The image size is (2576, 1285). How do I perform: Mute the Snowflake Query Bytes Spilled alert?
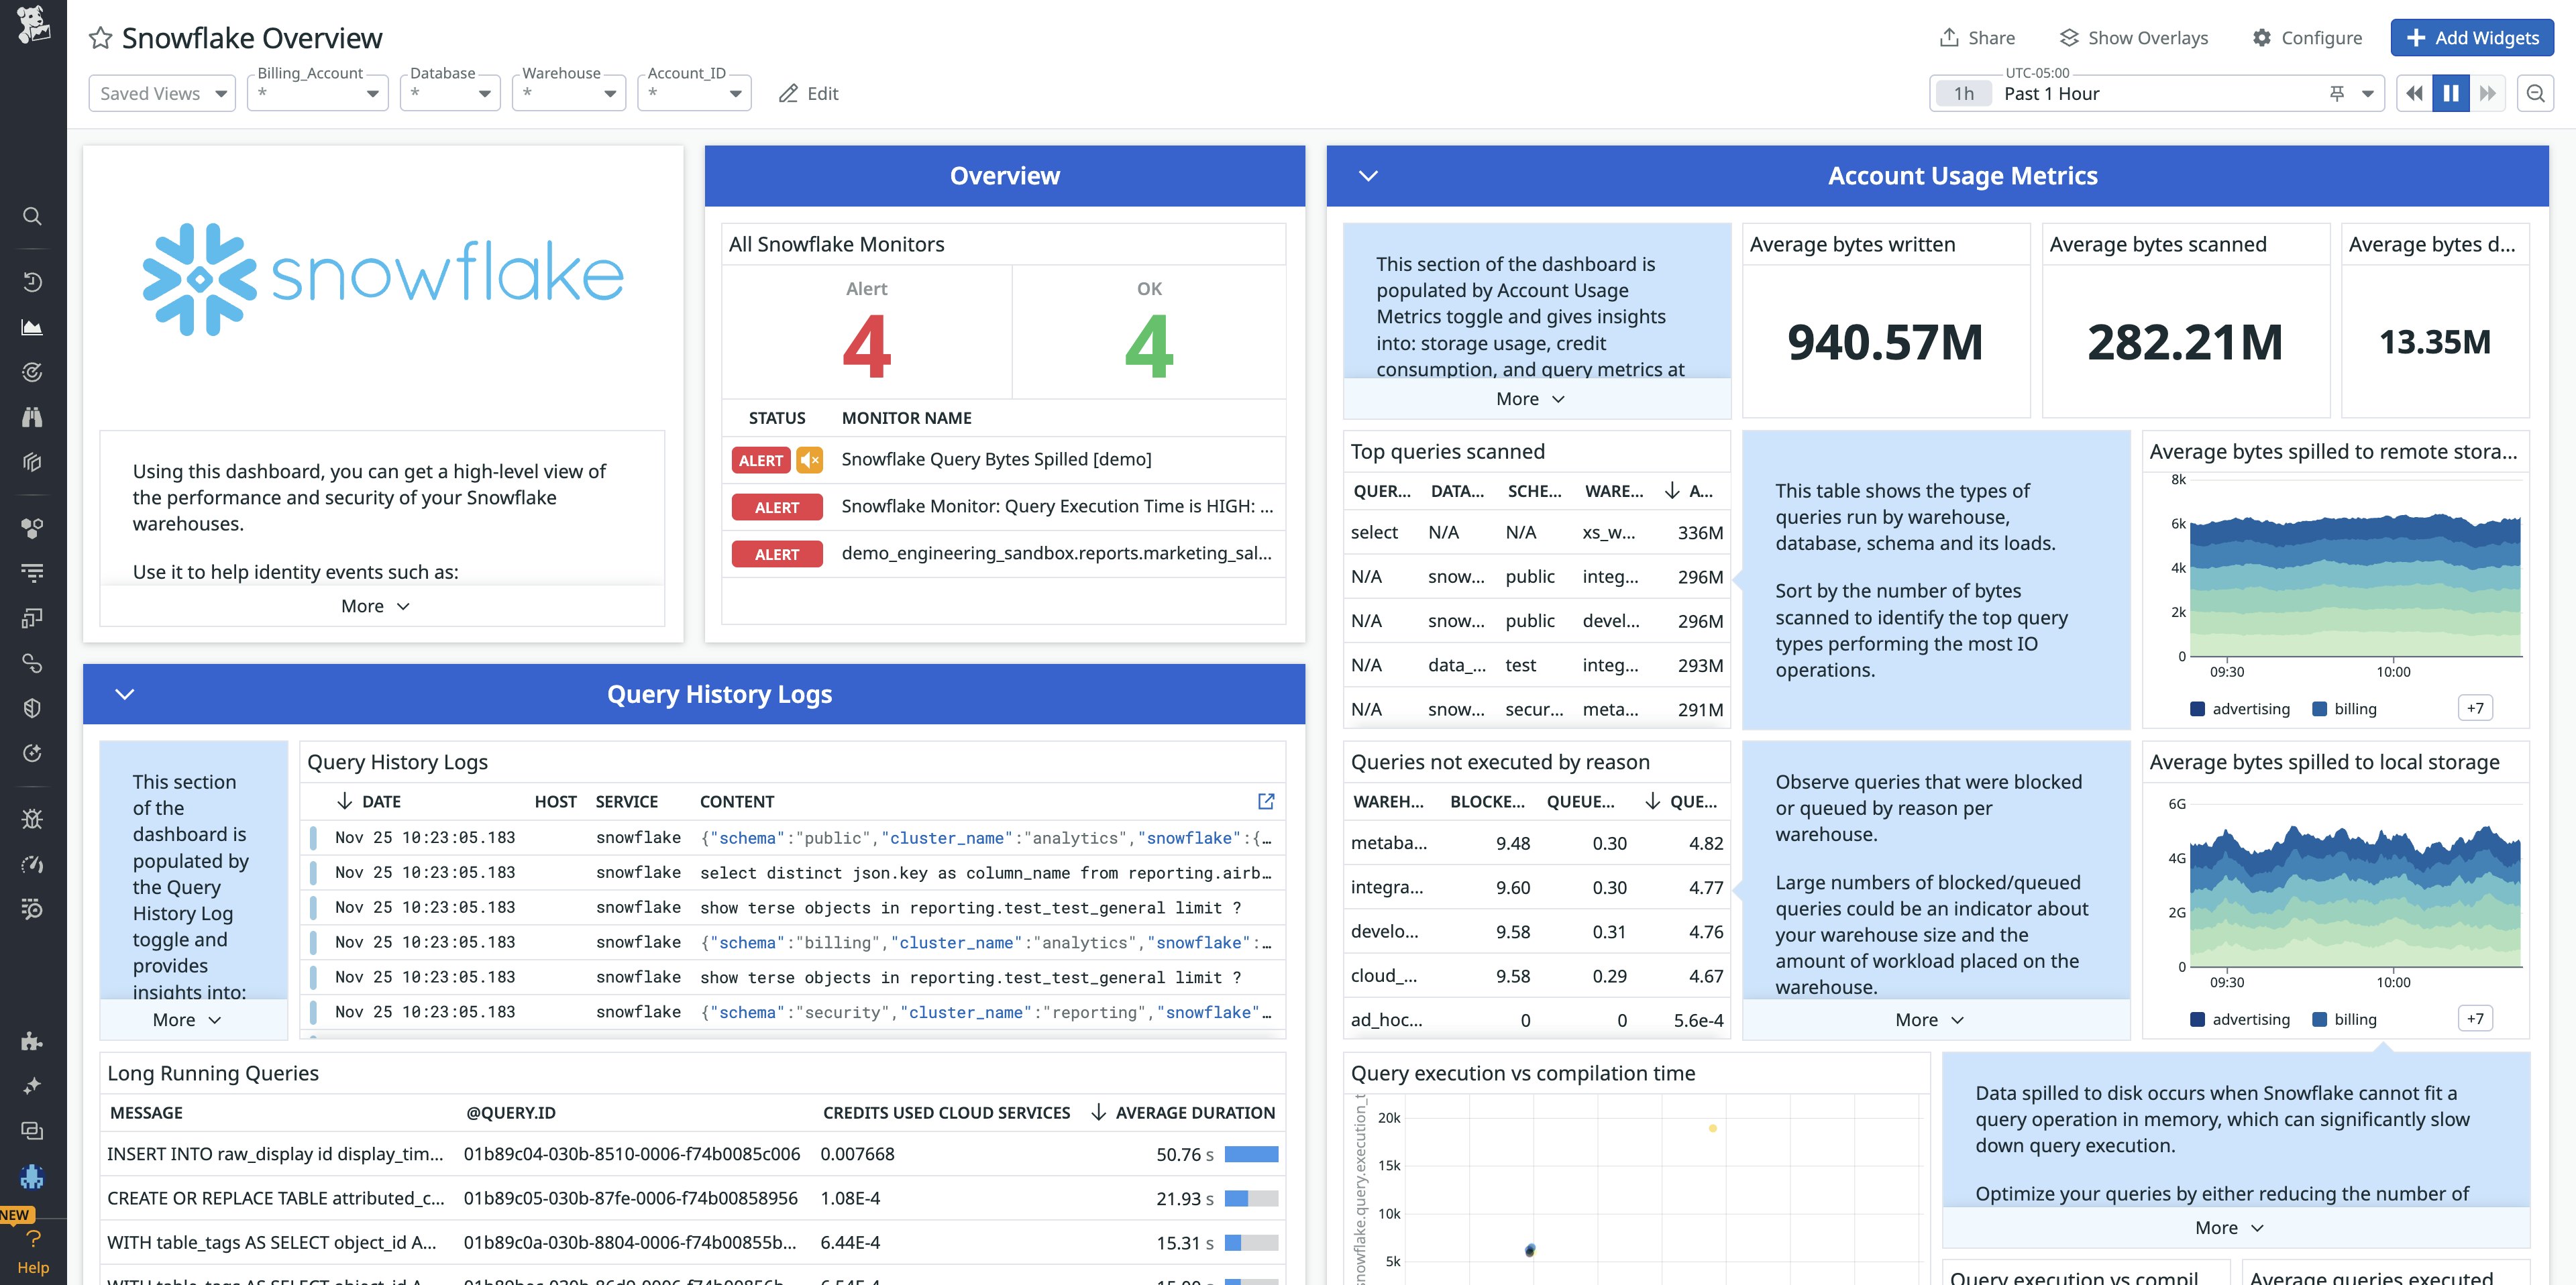(810, 460)
